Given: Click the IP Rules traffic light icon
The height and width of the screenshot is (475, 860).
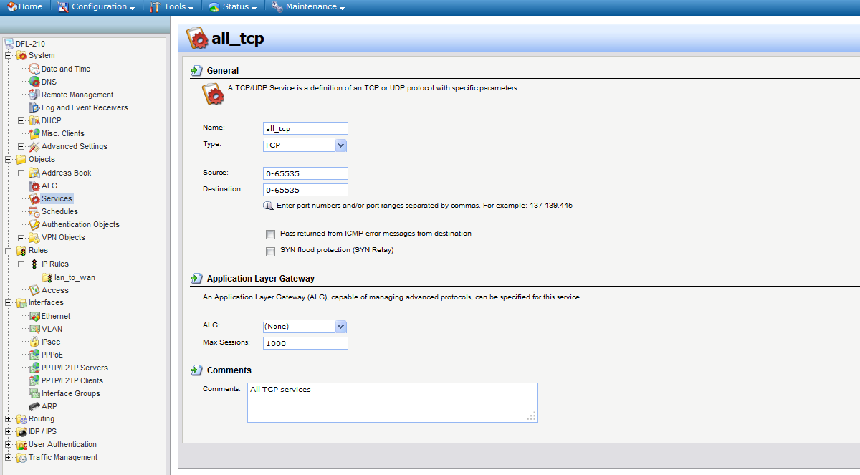Looking at the screenshot, I should [x=34, y=264].
